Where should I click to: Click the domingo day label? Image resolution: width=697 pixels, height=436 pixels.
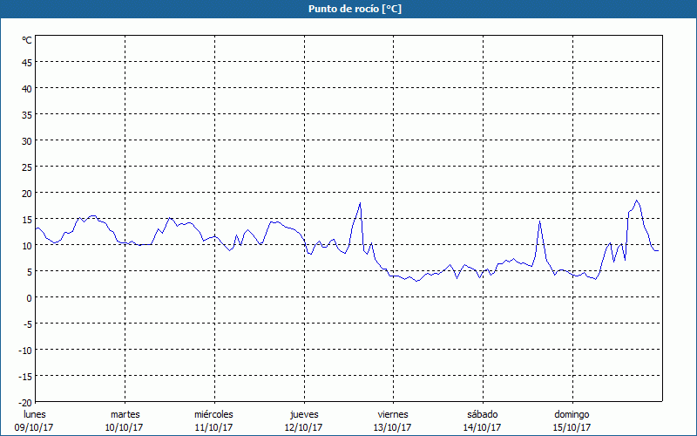571,414
